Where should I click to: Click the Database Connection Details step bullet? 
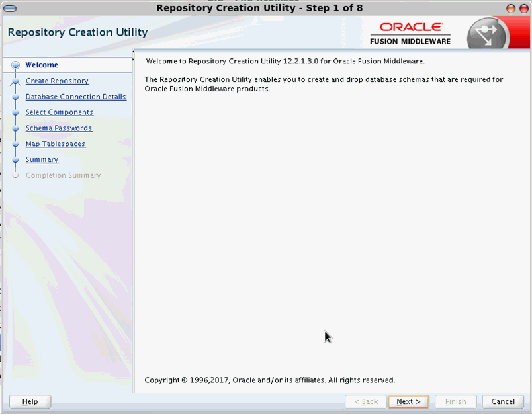(x=15, y=97)
